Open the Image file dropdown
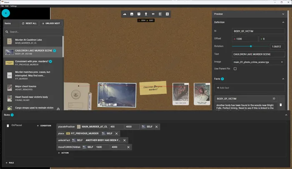 tap(259, 62)
